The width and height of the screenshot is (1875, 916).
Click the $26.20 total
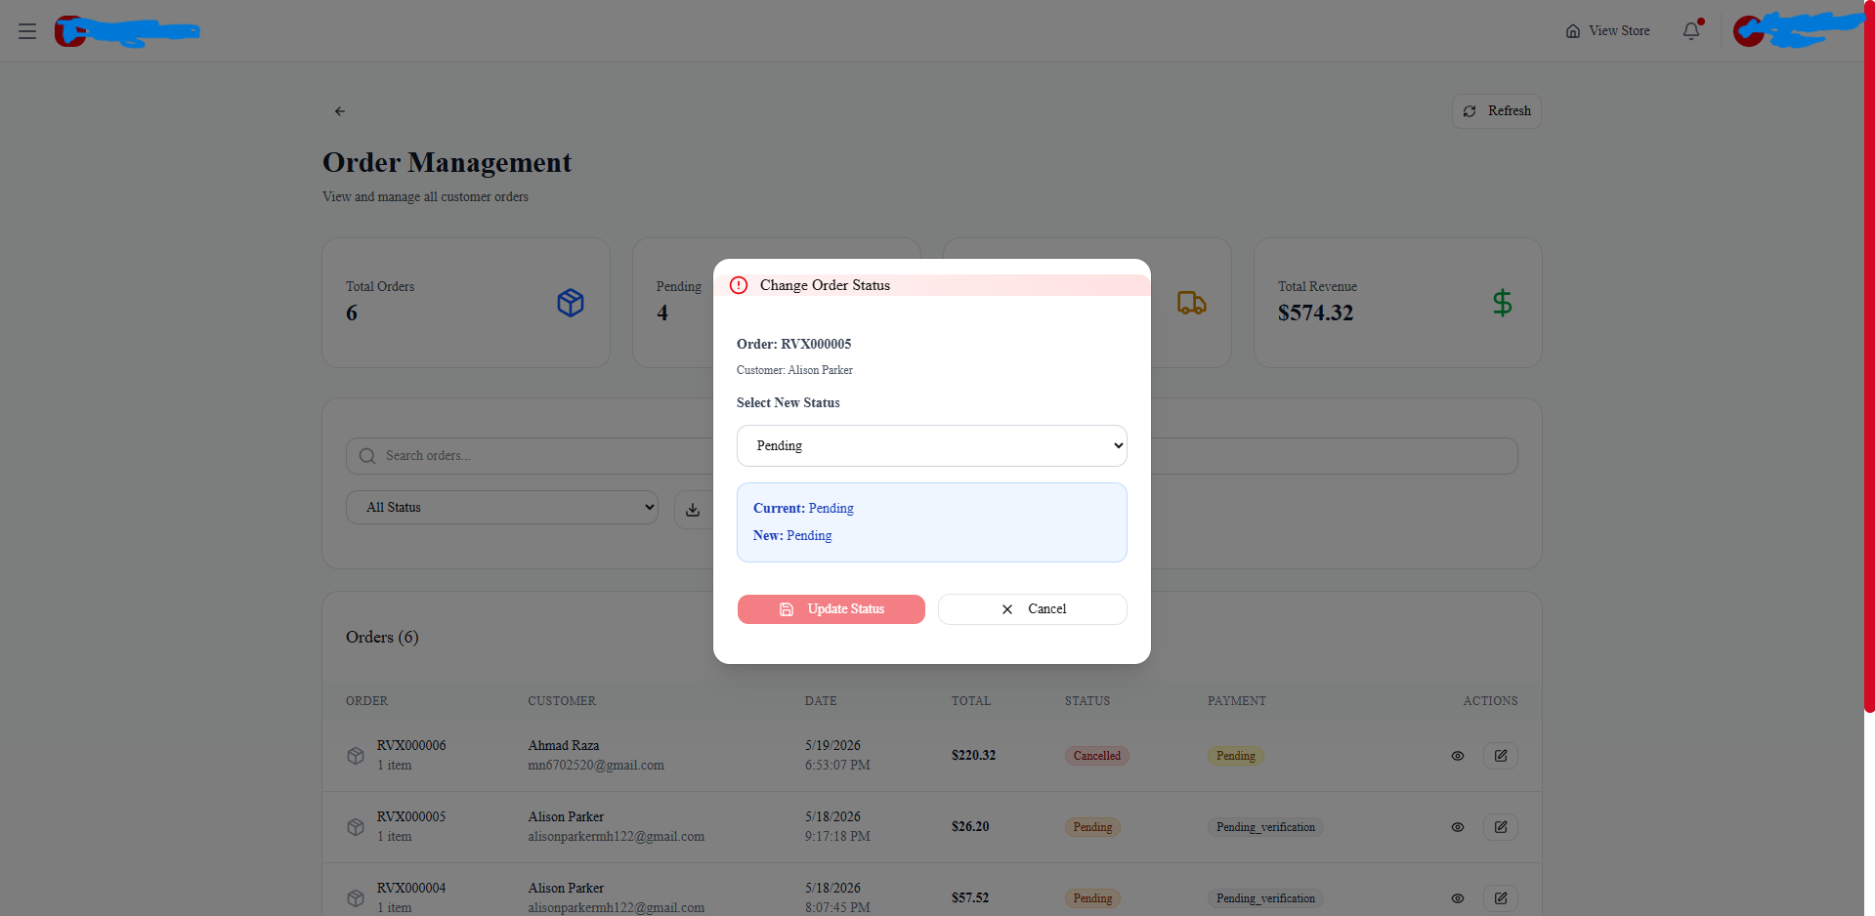(970, 827)
